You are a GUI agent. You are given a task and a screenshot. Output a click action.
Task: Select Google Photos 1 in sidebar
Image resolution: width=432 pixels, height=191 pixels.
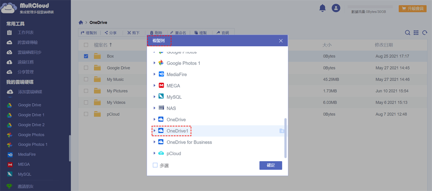(x=33, y=144)
